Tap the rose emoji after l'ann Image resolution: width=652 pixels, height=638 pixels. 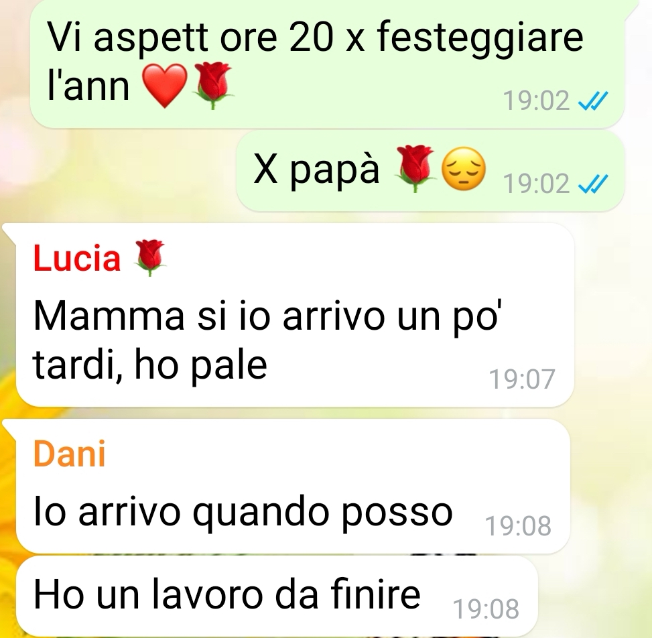(213, 86)
